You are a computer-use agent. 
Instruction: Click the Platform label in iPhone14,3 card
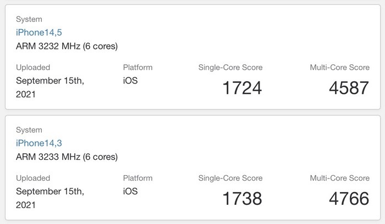coord(137,178)
